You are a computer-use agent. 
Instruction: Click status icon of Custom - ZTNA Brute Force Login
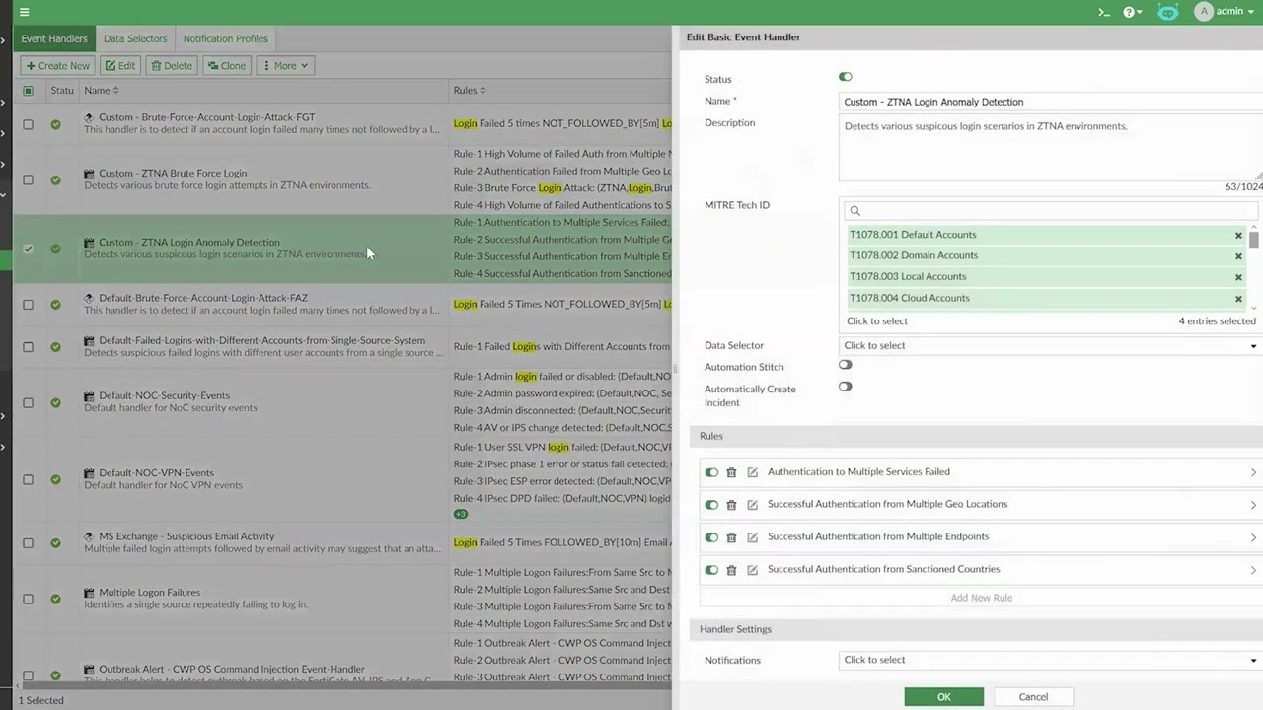point(55,179)
